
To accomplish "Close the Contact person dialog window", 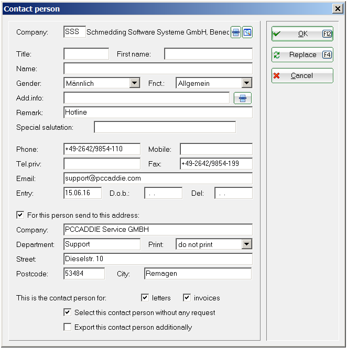I will (x=338, y=9).
